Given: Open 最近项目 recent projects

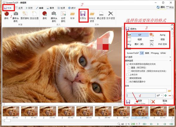Looking at the screenshot, I should coord(101,15).
